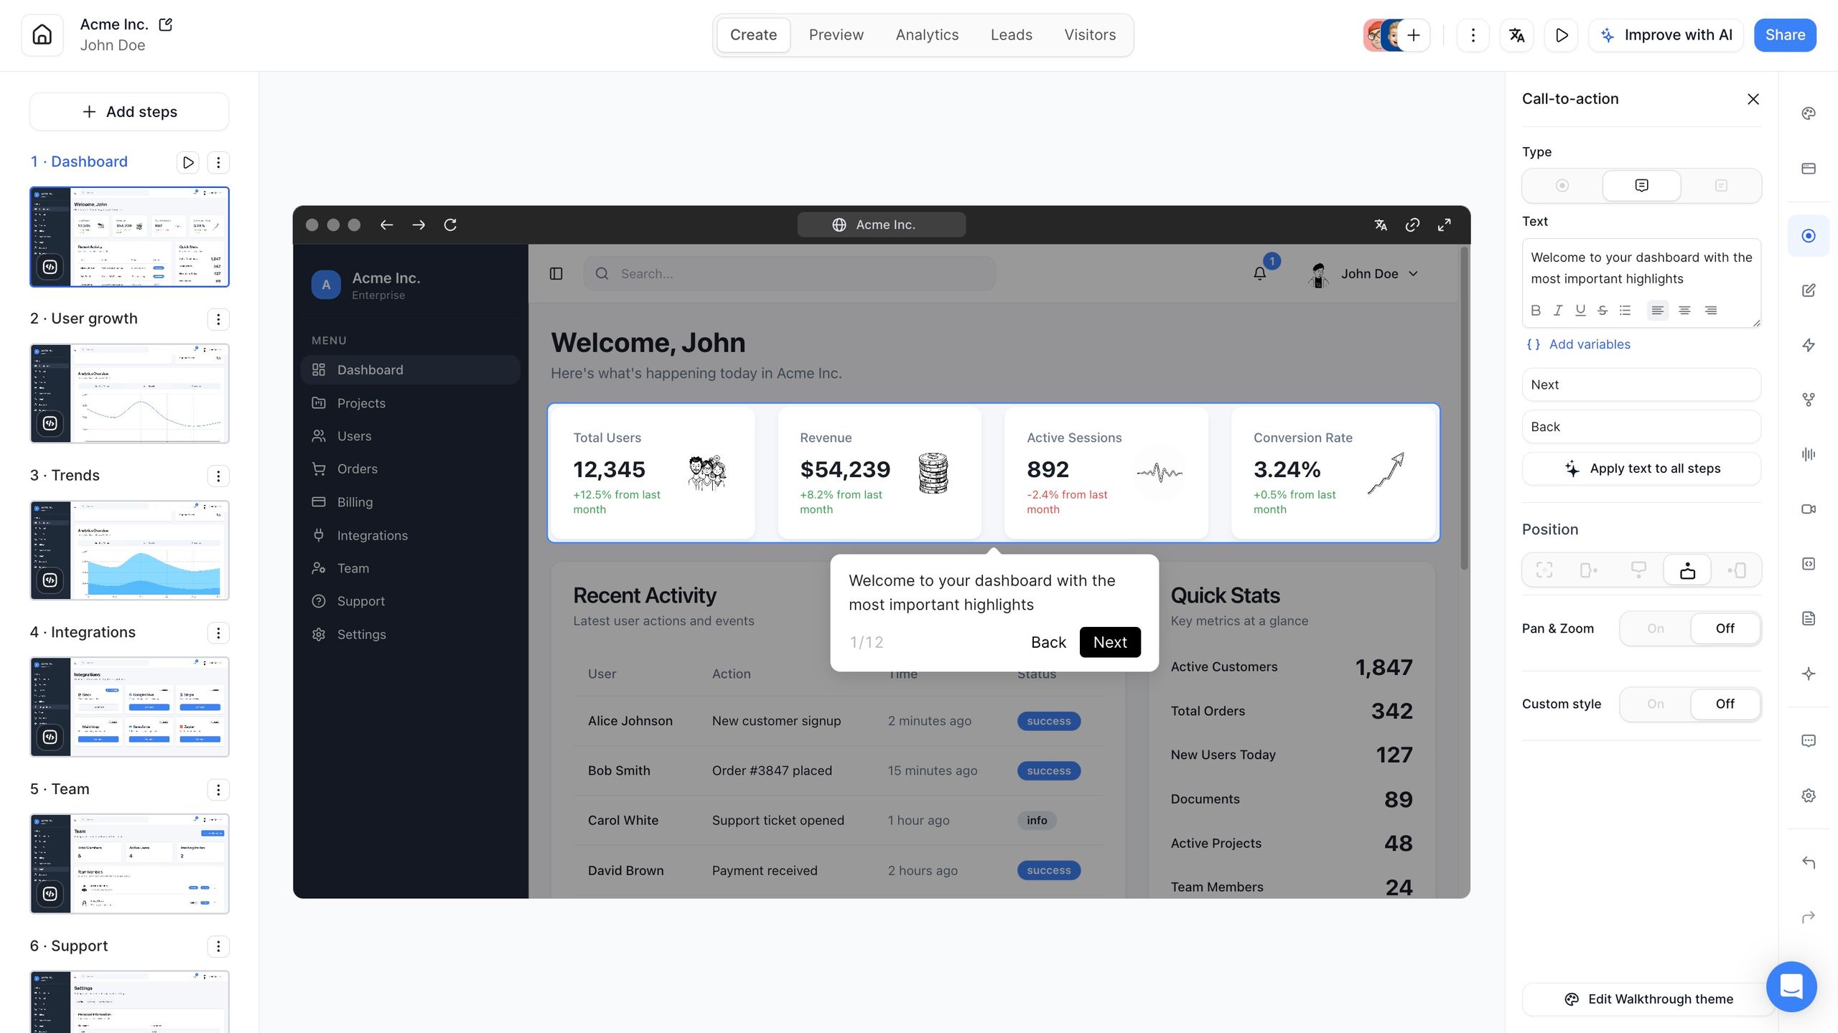The image size is (1838, 1033).
Task: Open Projects in the demo sidebar menu
Action: point(410,403)
